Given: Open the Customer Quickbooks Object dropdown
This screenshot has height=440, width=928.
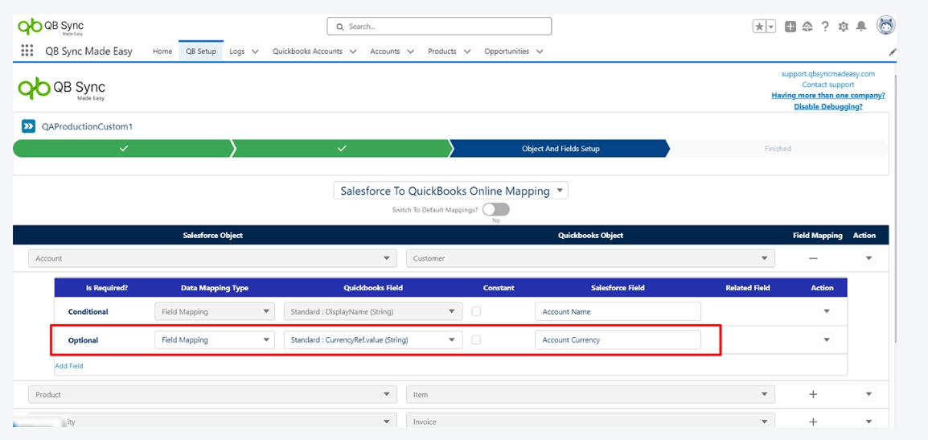Looking at the screenshot, I should [590, 258].
